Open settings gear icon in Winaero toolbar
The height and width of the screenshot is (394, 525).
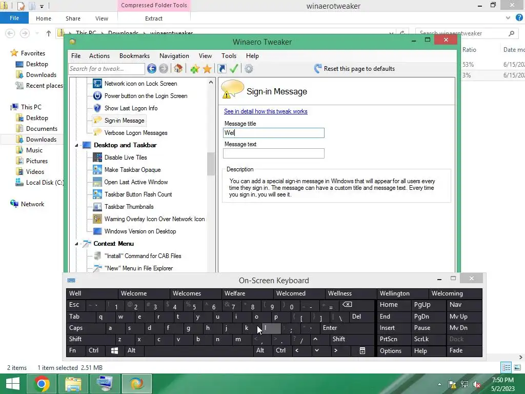pyautogui.click(x=249, y=69)
